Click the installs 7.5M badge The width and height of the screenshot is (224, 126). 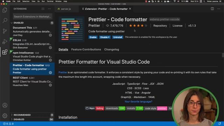pyautogui.click(x=135, y=108)
